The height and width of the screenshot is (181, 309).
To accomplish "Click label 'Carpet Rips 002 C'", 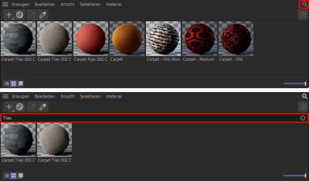I will click(x=91, y=59).
